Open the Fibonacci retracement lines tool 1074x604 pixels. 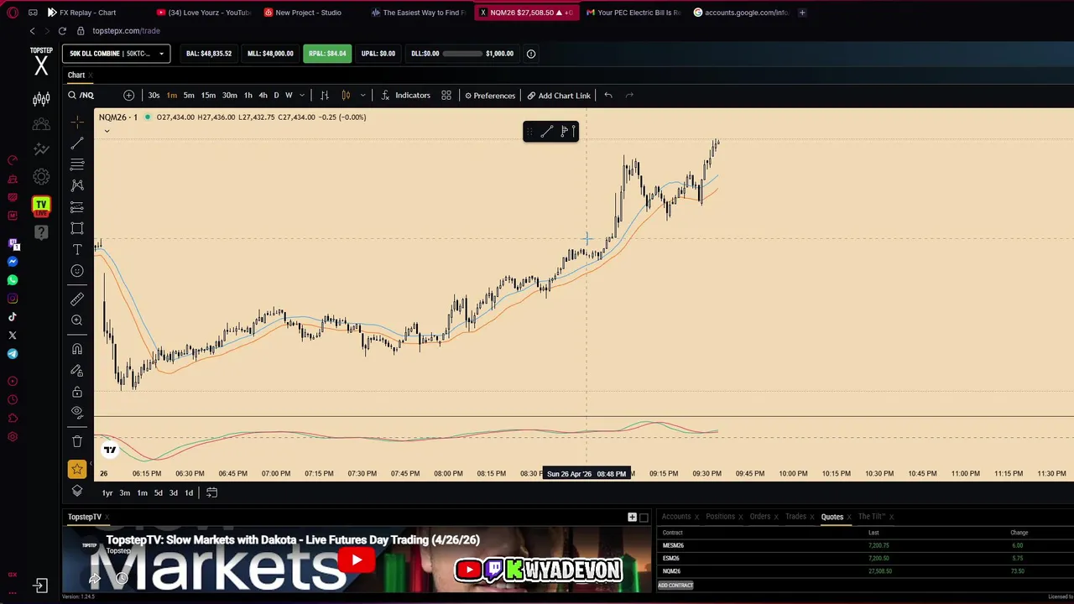point(77,164)
